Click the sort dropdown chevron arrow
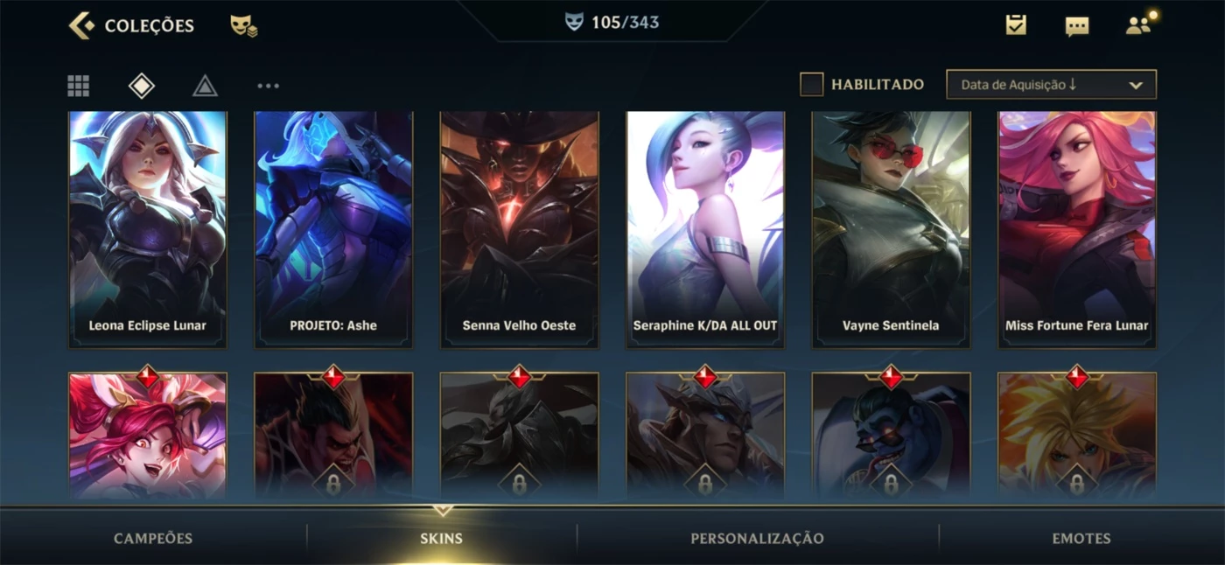Image resolution: width=1225 pixels, height=565 pixels. (x=1136, y=86)
